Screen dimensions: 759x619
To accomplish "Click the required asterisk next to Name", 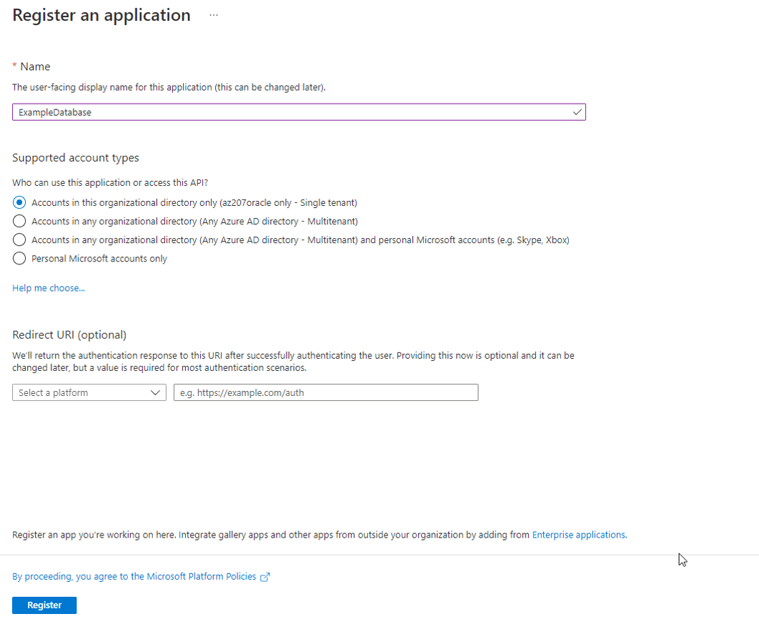I will coord(14,66).
